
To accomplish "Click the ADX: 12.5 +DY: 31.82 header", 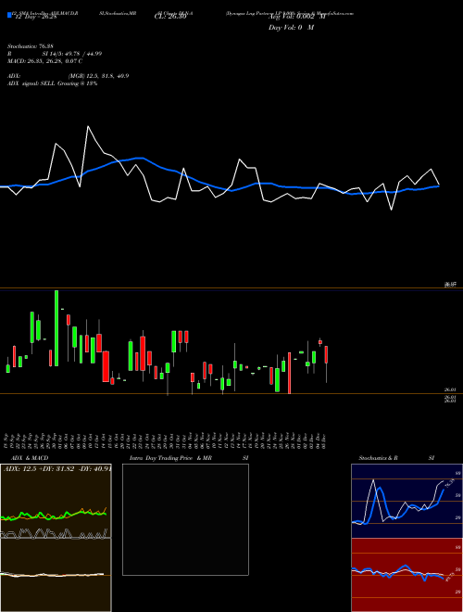I will click(57, 468).
